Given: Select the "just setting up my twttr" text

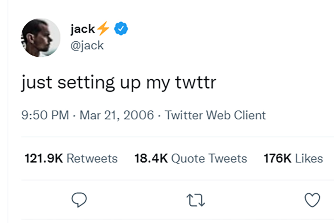Looking at the screenshot, I should point(119,83).
